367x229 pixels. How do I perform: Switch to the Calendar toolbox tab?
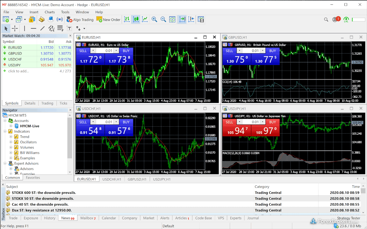[x=109, y=218]
